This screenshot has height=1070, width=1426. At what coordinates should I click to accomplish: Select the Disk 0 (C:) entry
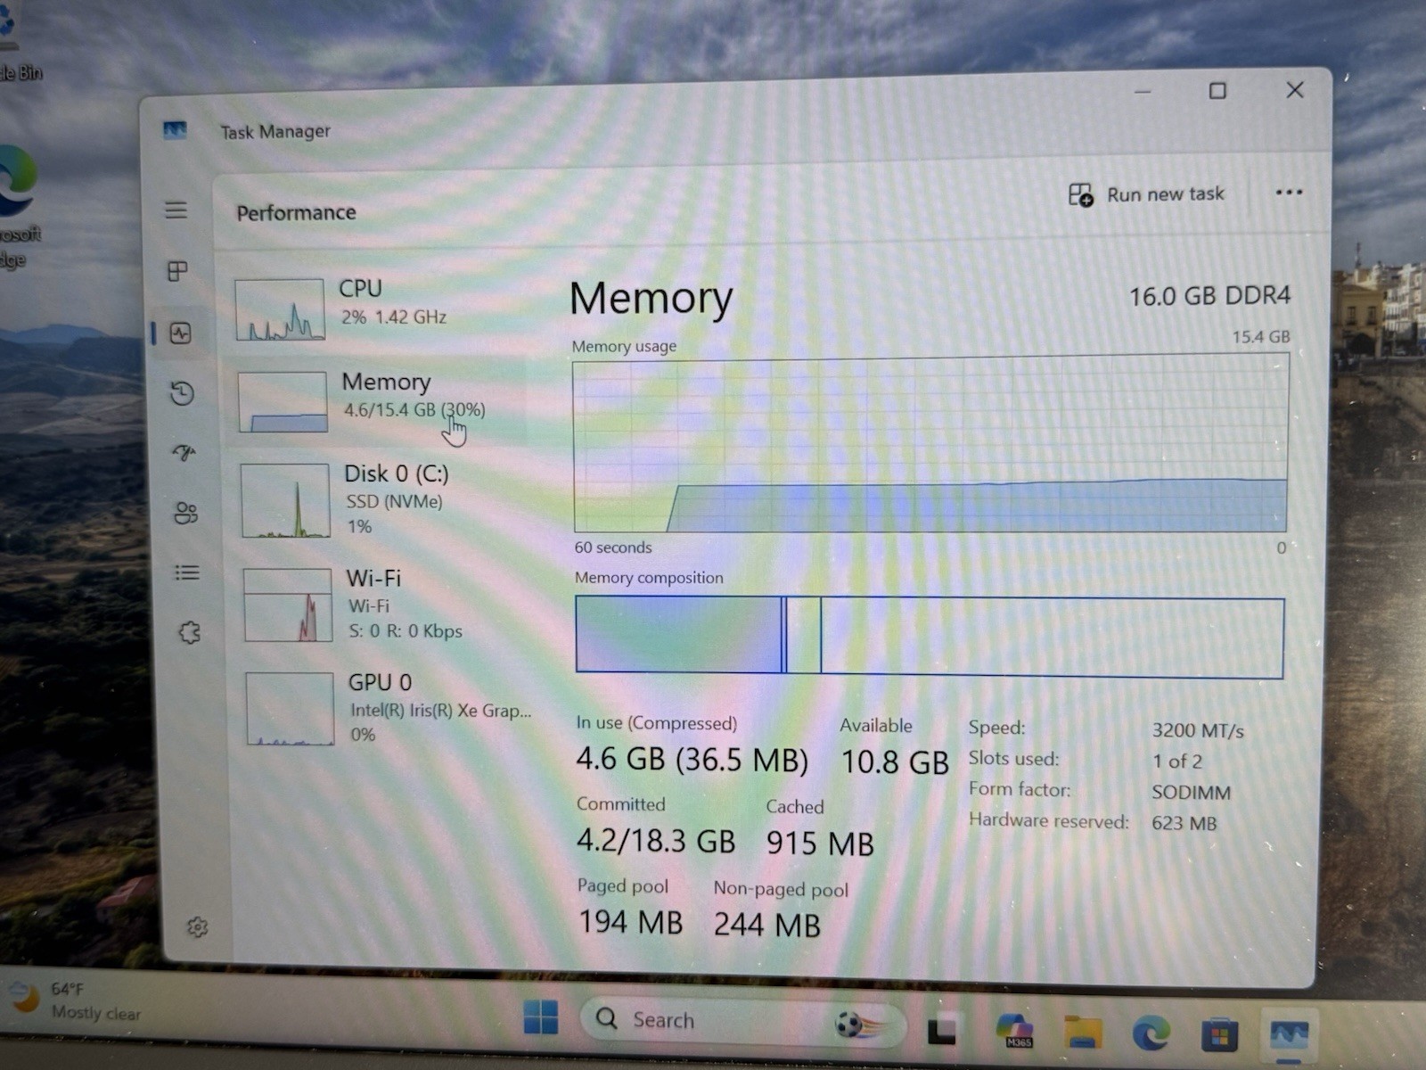click(x=383, y=499)
